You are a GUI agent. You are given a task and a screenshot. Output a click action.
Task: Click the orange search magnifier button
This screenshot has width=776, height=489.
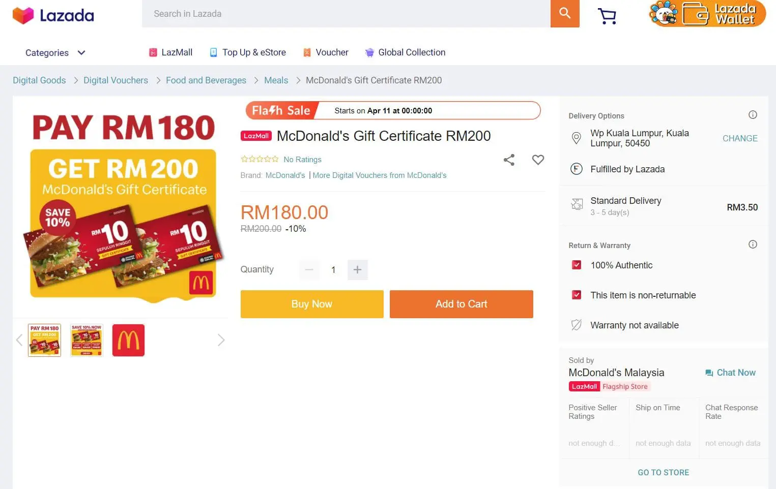click(565, 14)
